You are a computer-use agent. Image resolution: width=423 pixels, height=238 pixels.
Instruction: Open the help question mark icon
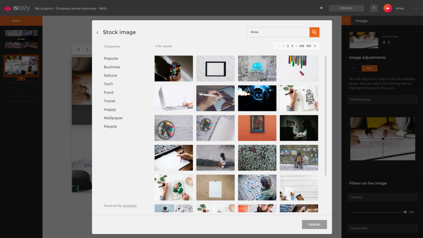point(374,8)
